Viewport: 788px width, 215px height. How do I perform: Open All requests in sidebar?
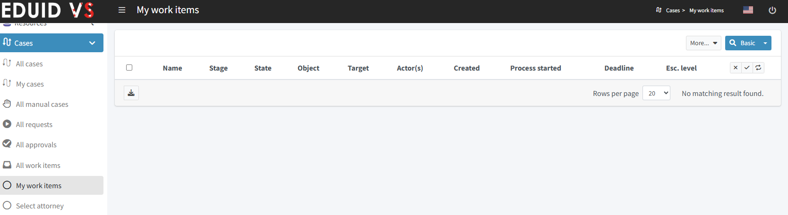point(34,125)
